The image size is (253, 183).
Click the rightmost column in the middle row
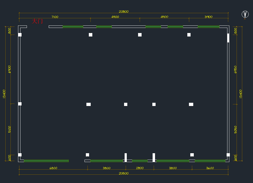pyautogui.click(x=191, y=104)
